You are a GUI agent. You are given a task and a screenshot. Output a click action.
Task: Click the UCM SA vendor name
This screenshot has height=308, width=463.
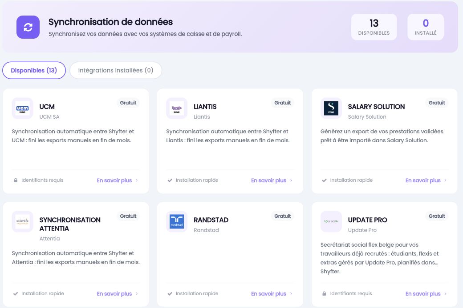(x=49, y=117)
